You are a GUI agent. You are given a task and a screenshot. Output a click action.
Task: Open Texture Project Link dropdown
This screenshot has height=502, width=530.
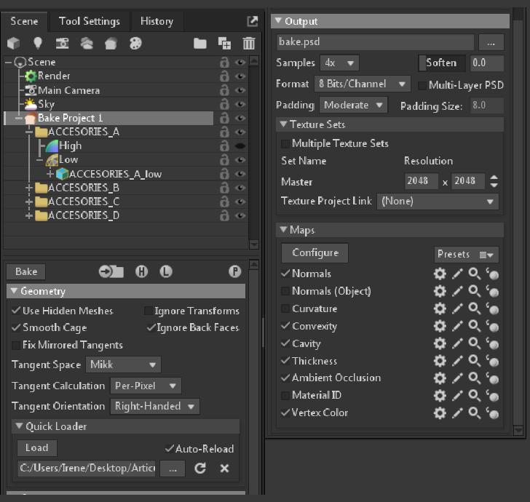click(438, 202)
